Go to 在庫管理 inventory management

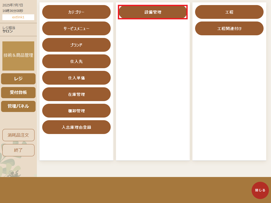(x=76, y=94)
